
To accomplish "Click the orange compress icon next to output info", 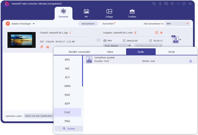I will pos(161,33).
